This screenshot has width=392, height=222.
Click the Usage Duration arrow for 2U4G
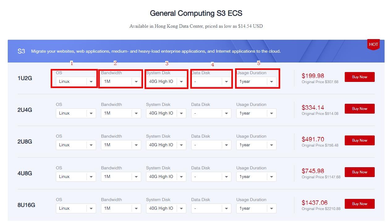click(x=272, y=113)
